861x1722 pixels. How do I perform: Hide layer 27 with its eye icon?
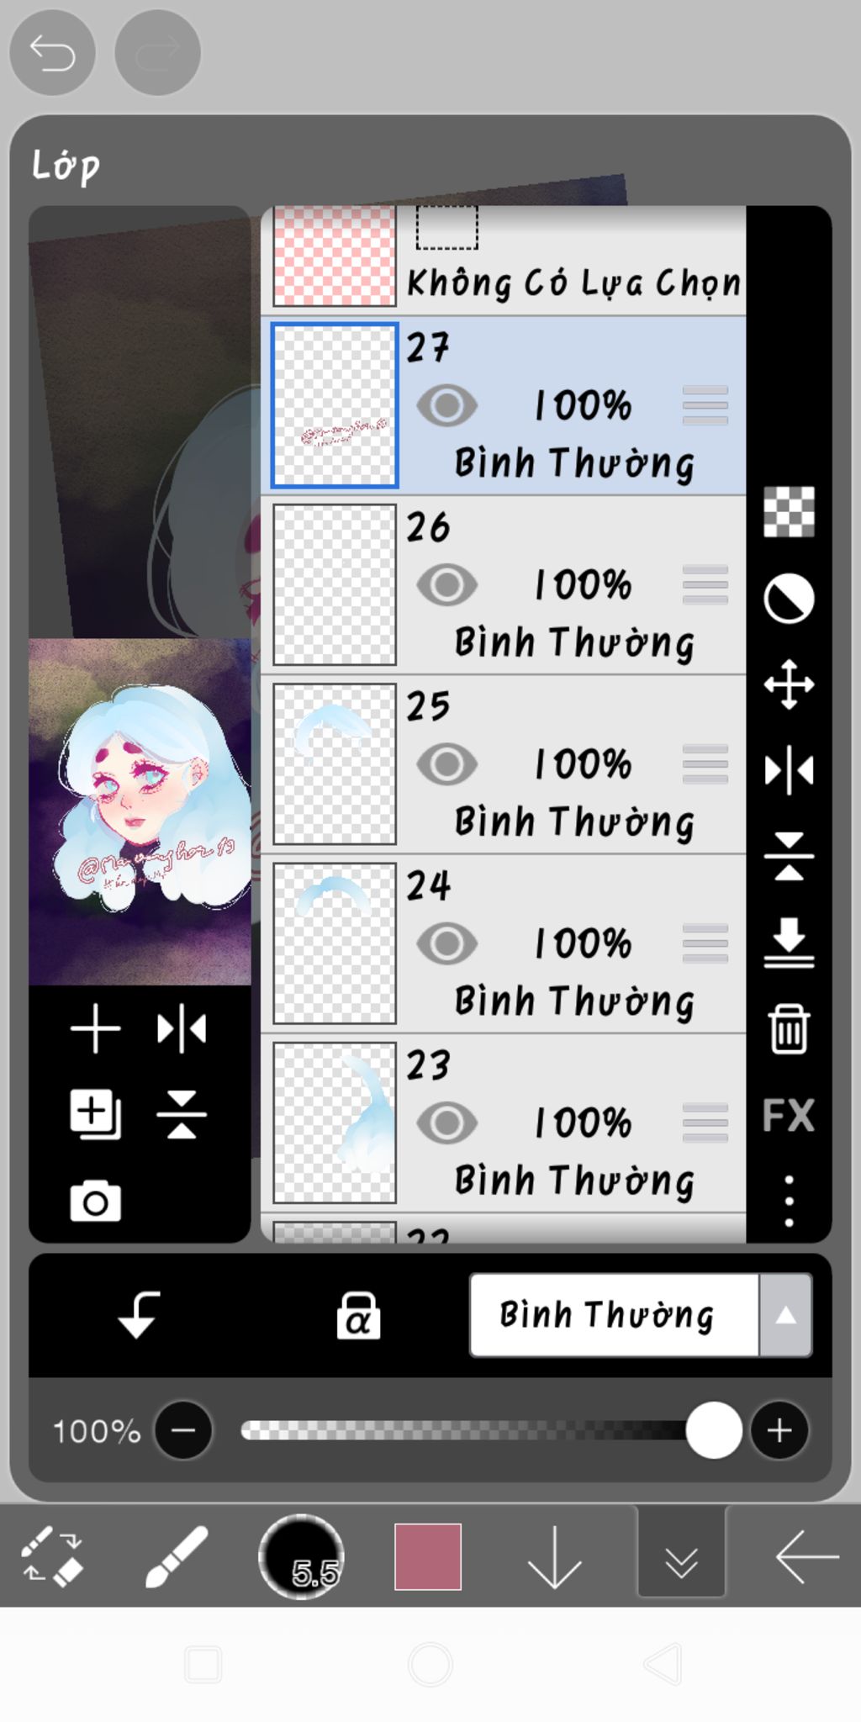click(446, 405)
